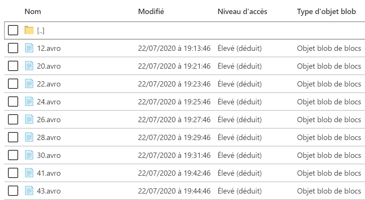Viewport: 365px width, 200px height.
Task: Toggle the 43.avro row checkbox
Action: 13,191
